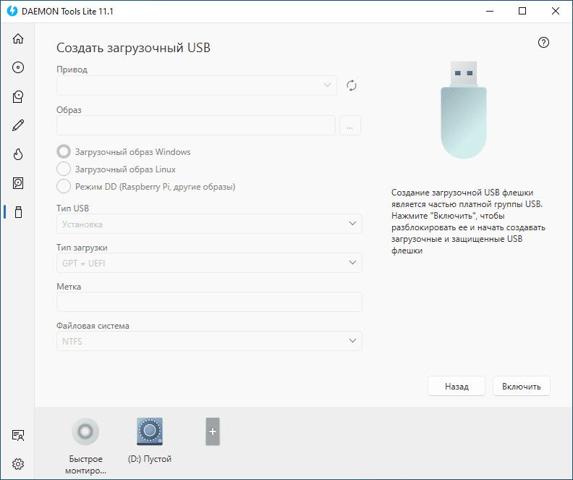Click the USB flash drive illustration
Viewport: 573px width, 480px height.
[x=463, y=109]
